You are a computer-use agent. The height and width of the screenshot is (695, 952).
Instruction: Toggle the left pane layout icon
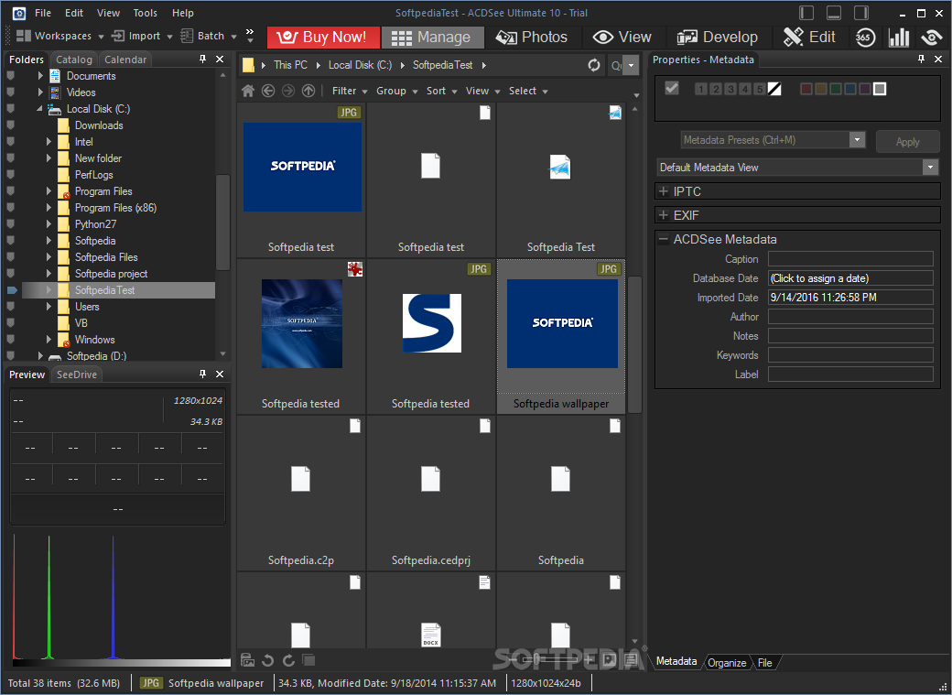806,13
